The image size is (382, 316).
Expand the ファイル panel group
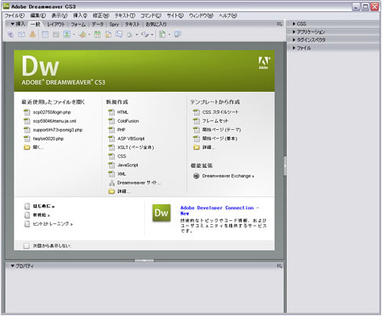click(x=301, y=48)
